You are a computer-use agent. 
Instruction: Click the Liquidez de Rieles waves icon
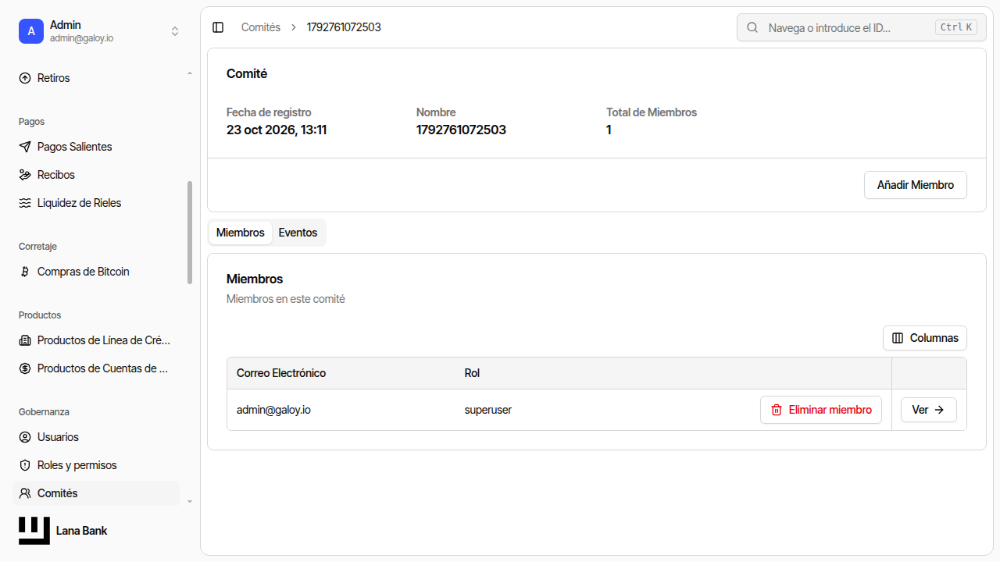point(25,203)
